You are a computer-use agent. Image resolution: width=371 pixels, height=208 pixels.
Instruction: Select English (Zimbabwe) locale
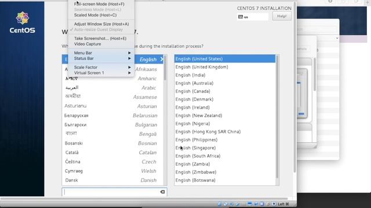click(225, 172)
